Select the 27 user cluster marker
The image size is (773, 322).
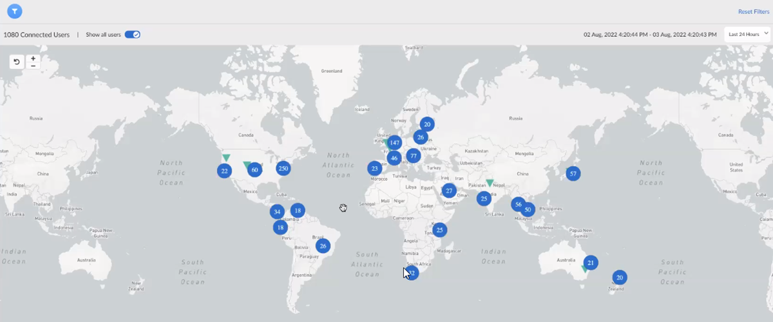449,191
